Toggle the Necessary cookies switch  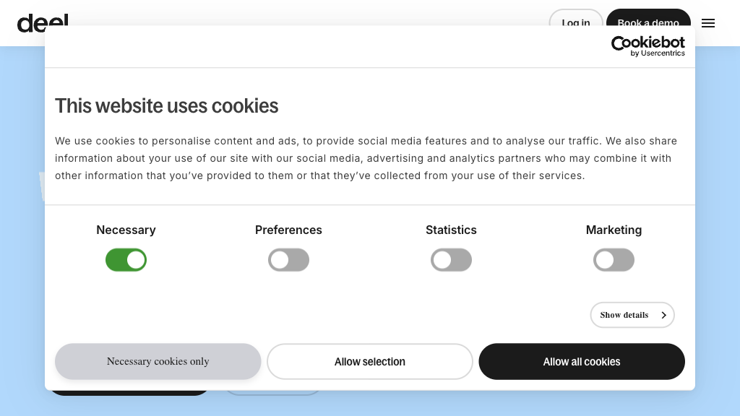pyautogui.click(x=126, y=260)
